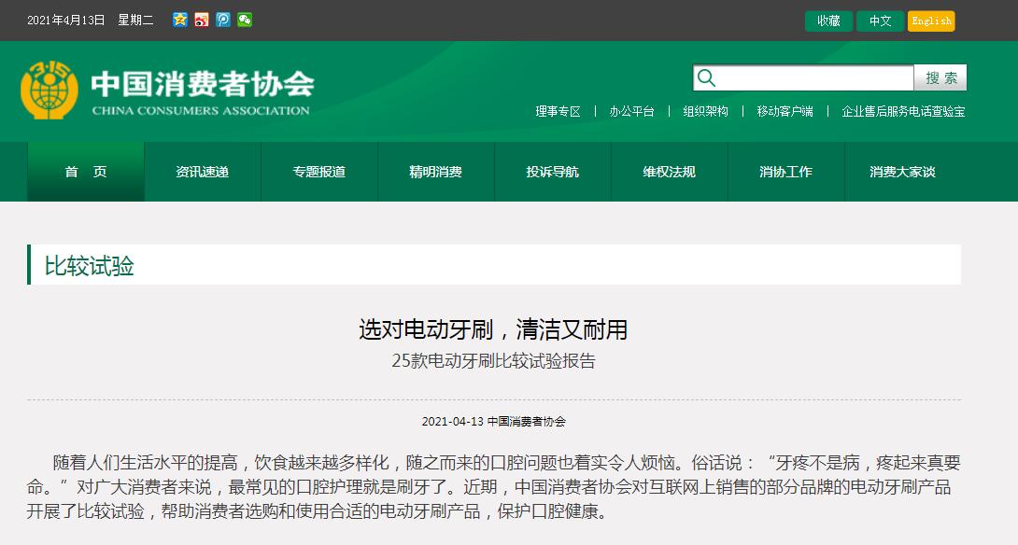Open the 消费大家谈 menu
The image size is (1018, 545).
[903, 172]
